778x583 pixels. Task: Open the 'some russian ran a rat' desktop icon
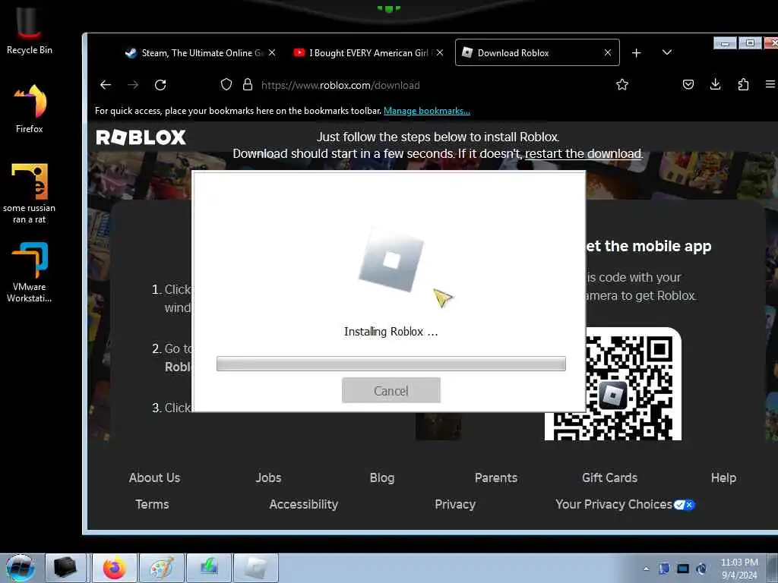click(x=30, y=194)
